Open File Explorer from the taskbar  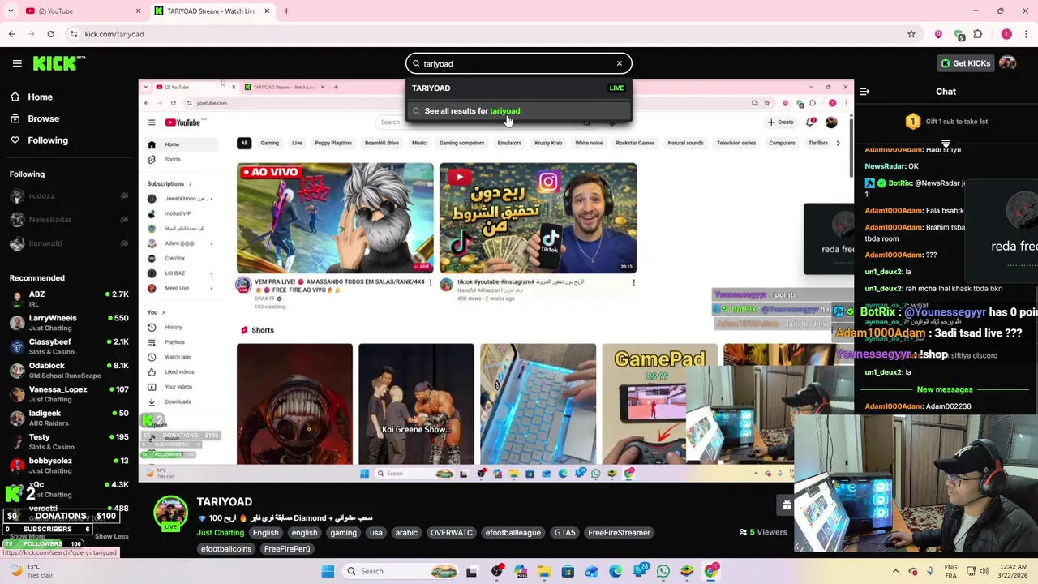coord(544,571)
